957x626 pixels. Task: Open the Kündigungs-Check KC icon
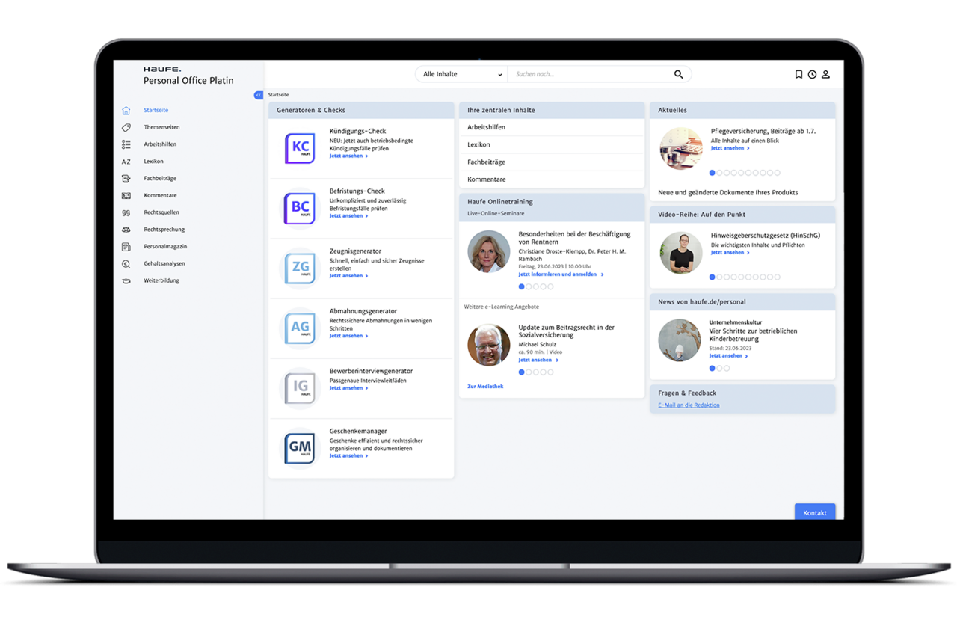coord(300,148)
